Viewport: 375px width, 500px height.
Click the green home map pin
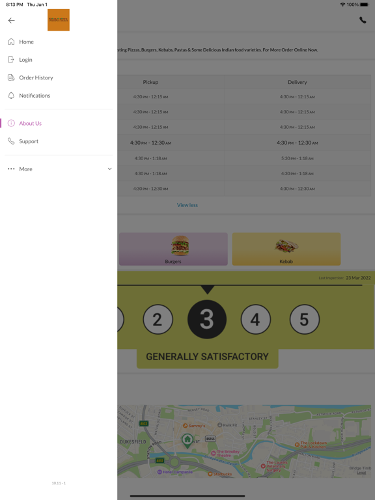(x=187, y=441)
